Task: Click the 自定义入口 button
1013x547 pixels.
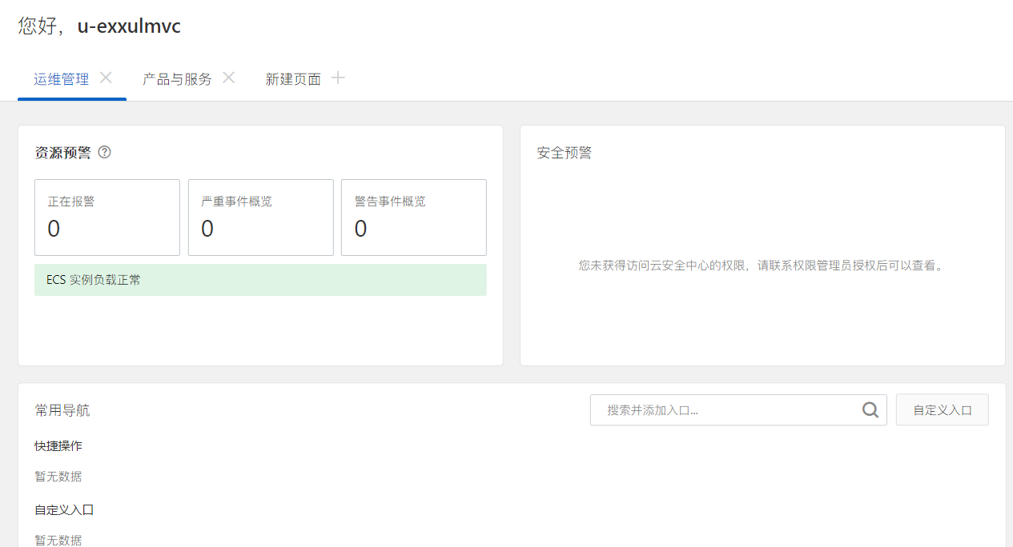Action: click(x=942, y=409)
